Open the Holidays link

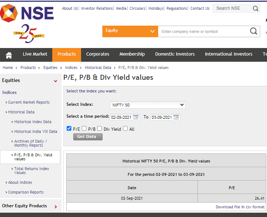click(x=156, y=8)
